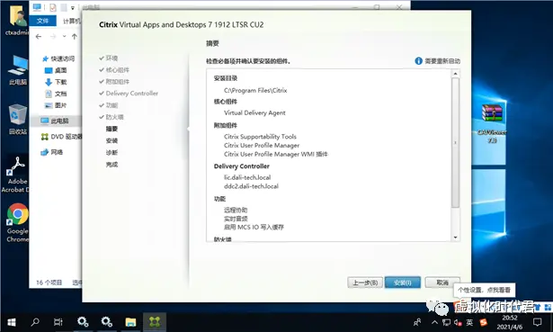Screen dimensions: 553x332
Task: Click the 上一步(B) back button
Action: pyautogui.click(x=365, y=283)
